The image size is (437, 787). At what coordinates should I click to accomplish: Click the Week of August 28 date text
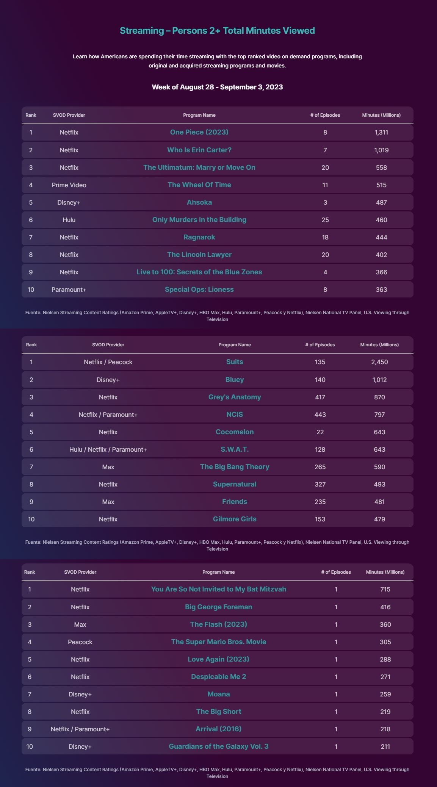click(x=217, y=87)
